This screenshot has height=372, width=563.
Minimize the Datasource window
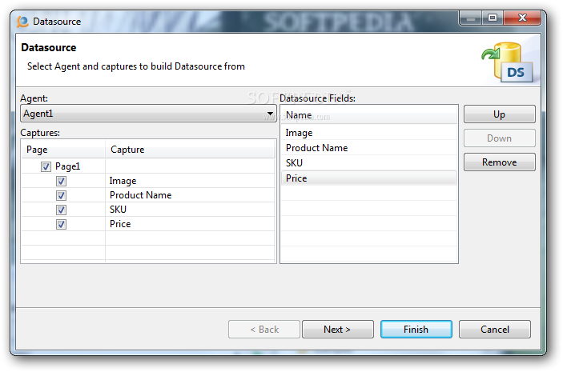[x=471, y=18]
